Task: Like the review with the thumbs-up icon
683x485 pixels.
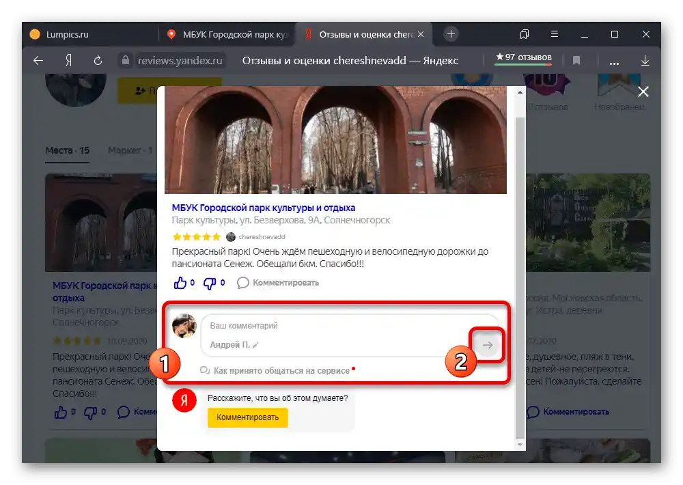Action: [180, 283]
